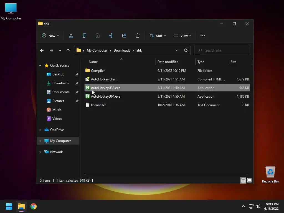This screenshot has height=213, width=284.
Task: Open the New dropdown menu
Action: 50,36
